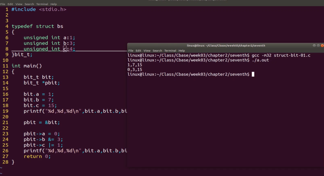Click output line '0,3,15' in terminal

click(x=135, y=70)
